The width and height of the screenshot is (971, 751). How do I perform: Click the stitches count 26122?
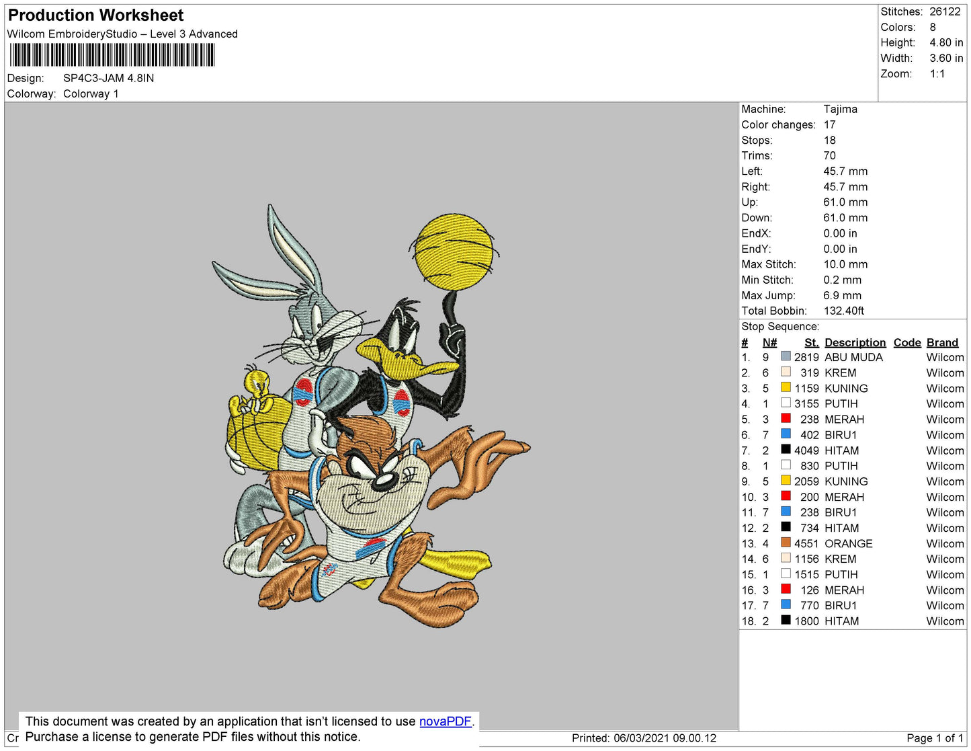[x=945, y=11]
